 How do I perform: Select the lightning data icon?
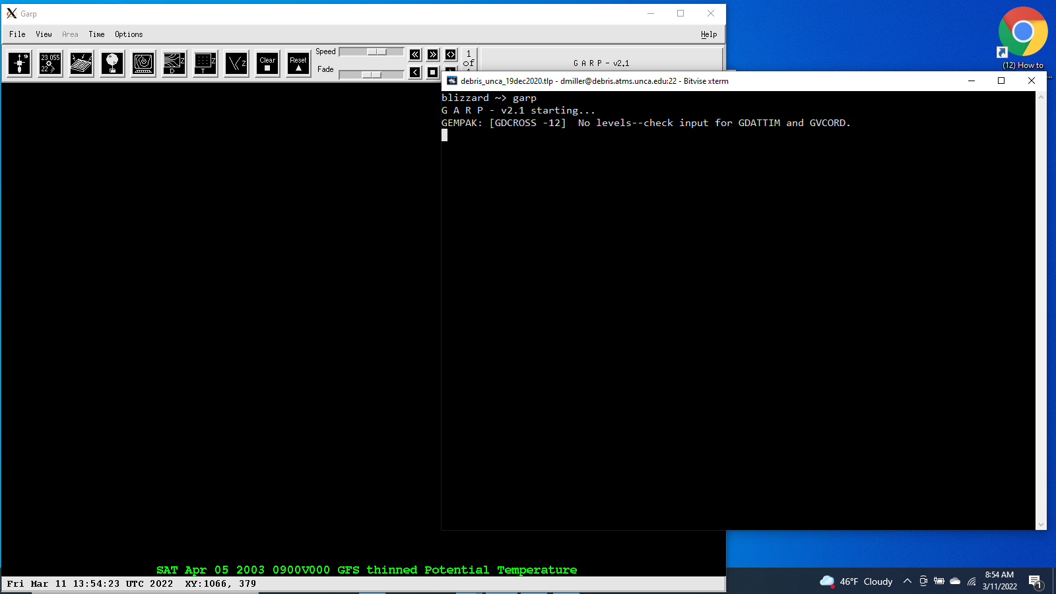click(81, 63)
